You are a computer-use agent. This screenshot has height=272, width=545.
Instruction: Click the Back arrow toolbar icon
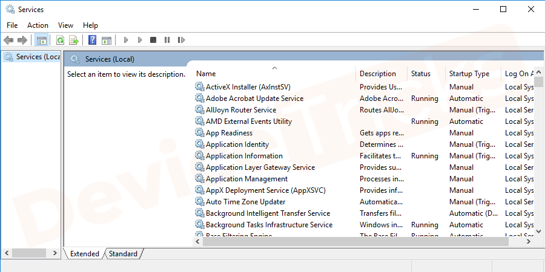(x=8, y=40)
